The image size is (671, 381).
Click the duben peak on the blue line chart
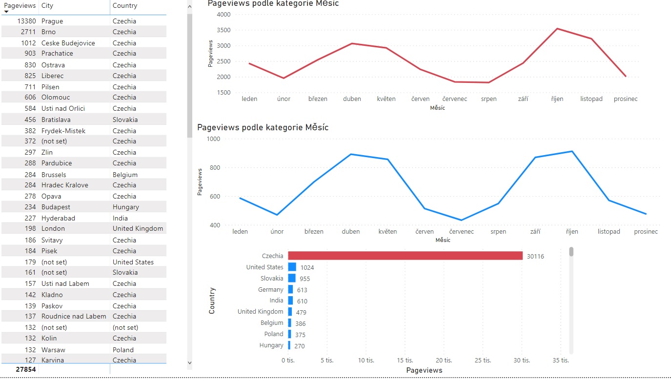(x=351, y=154)
